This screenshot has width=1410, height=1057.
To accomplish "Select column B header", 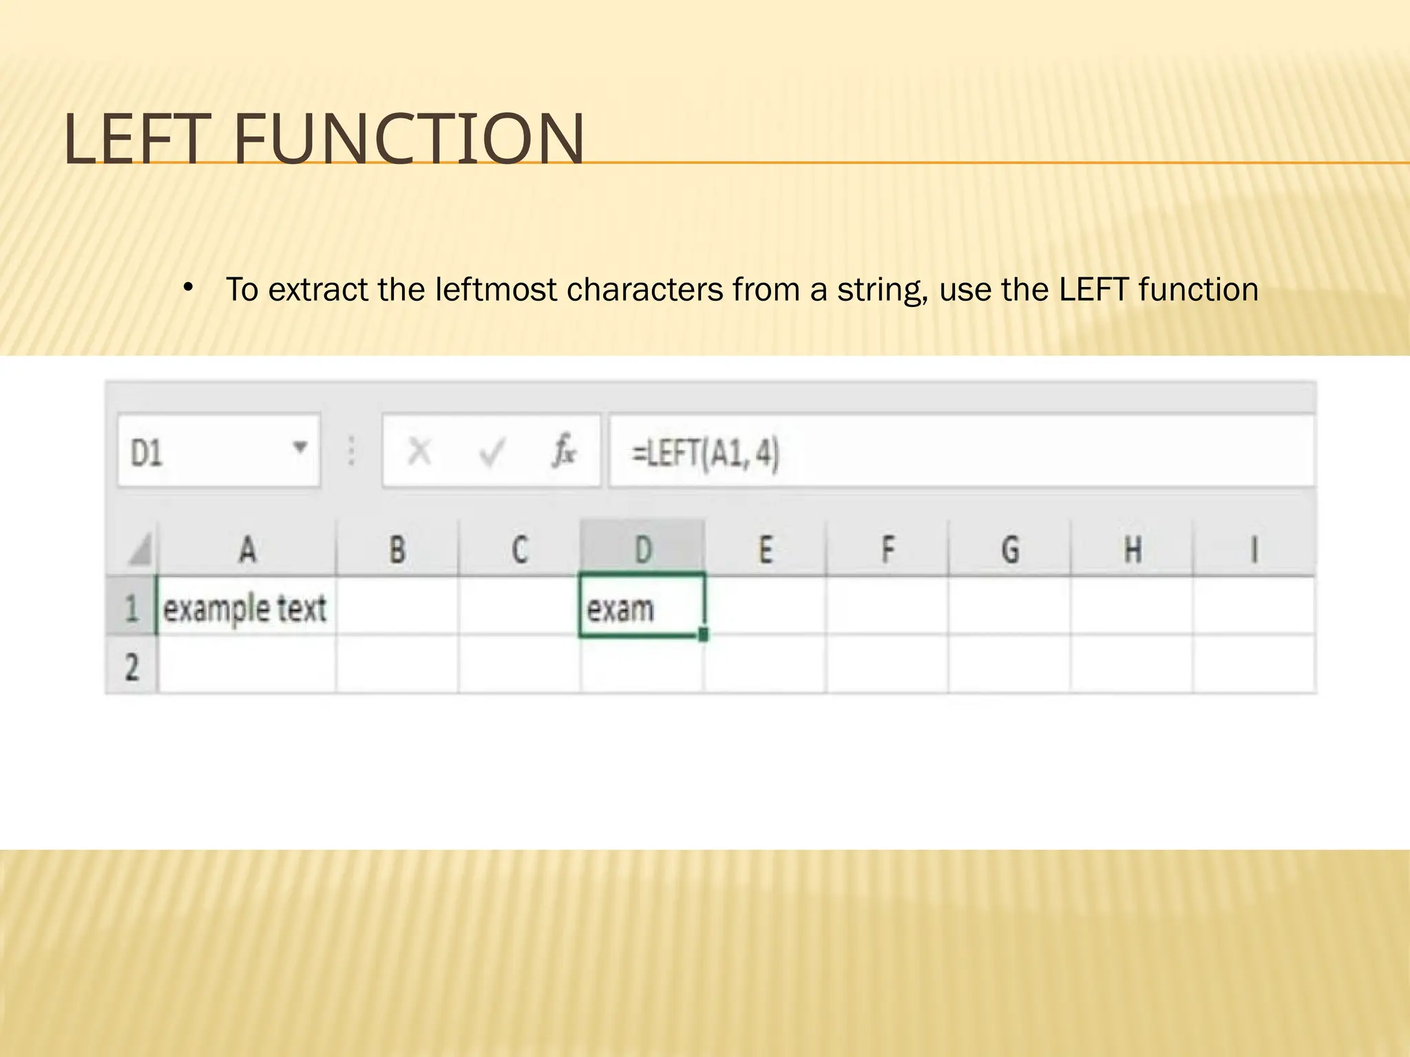I will point(397,548).
